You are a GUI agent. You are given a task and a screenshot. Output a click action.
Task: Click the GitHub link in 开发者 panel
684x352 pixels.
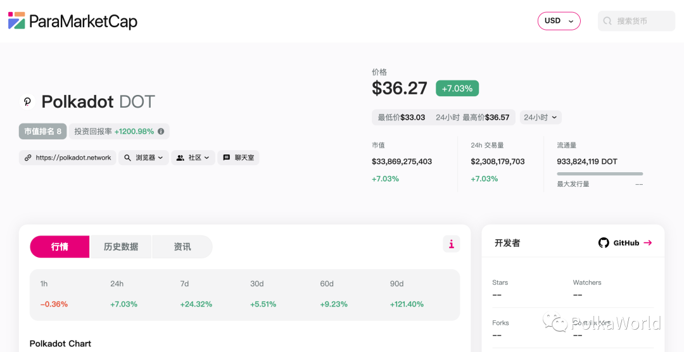tap(625, 243)
